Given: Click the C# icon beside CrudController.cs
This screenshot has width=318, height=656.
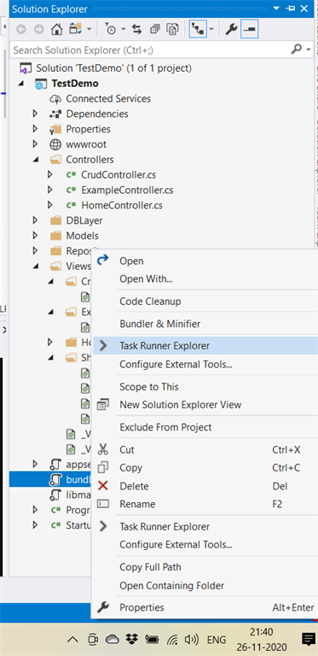Looking at the screenshot, I should tap(71, 175).
